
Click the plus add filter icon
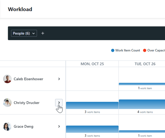pyautogui.click(x=43, y=33)
